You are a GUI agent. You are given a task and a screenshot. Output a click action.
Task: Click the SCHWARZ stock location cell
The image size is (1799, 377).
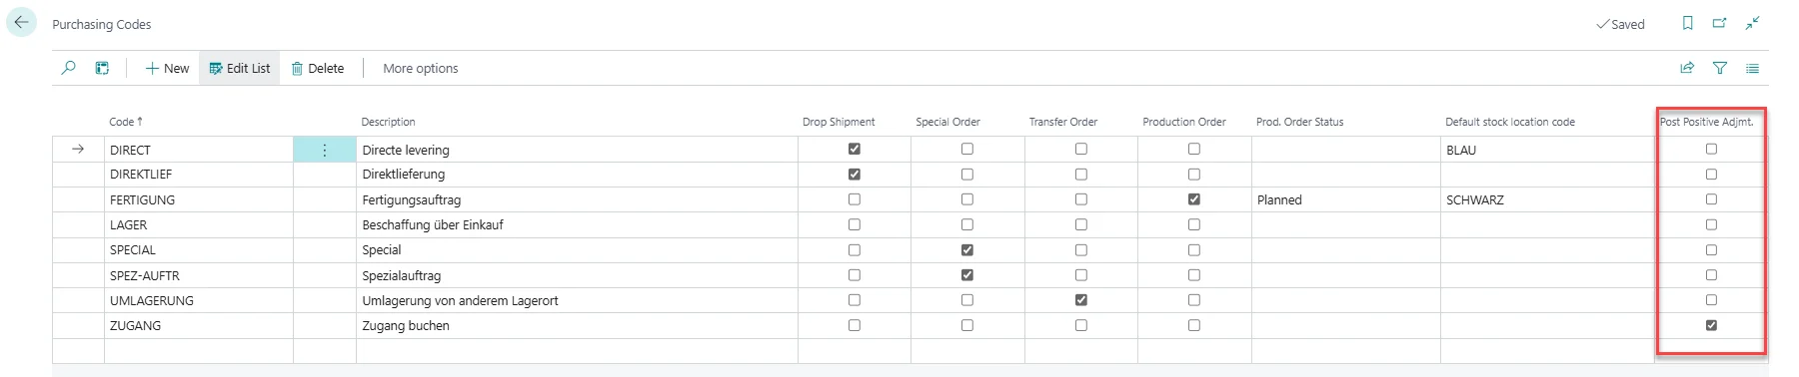tap(1547, 199)
